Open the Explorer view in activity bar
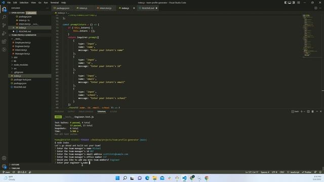Image resolution: width=324 pixels, height=182 pixels. click(x=4, y=9)
